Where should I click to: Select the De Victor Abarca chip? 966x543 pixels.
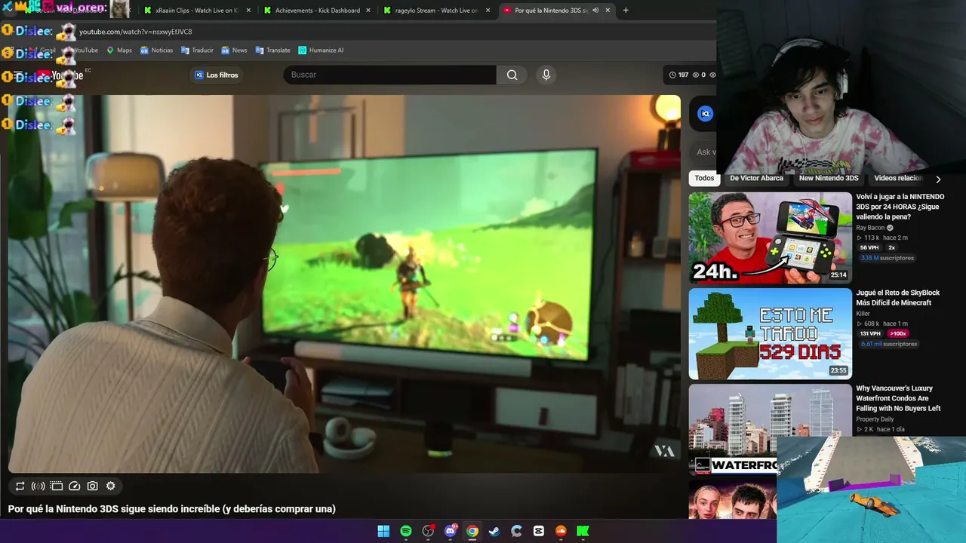(x=756, y=178)
